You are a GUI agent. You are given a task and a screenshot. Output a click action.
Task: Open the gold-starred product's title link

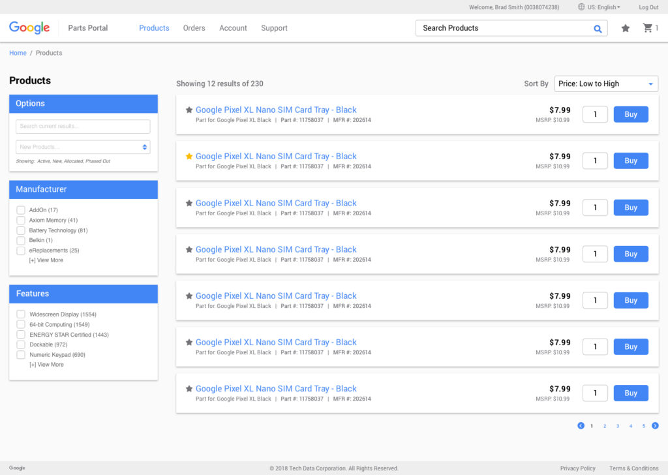pyautogui.click(x=276, y=157)
